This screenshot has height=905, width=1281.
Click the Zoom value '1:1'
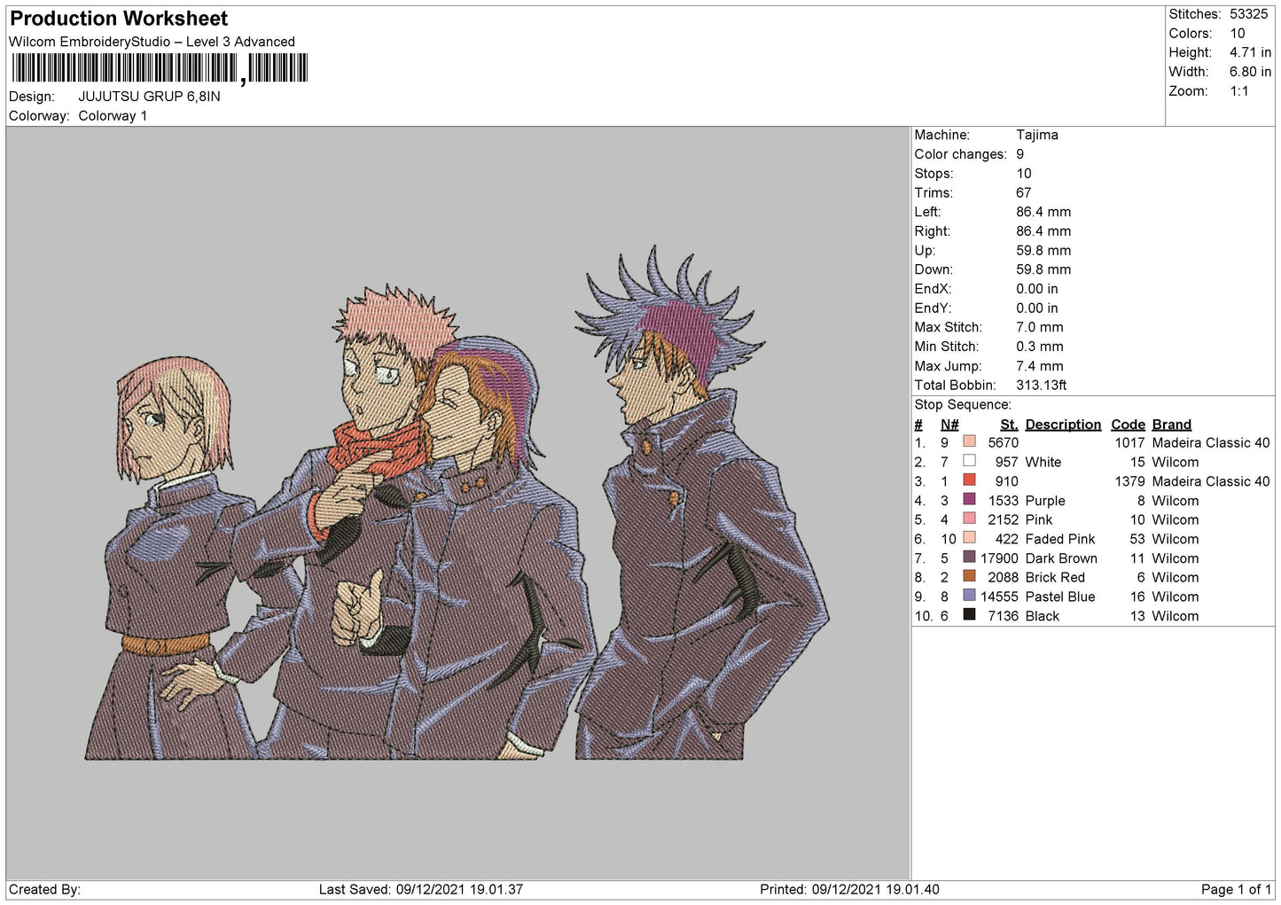(x=1239, y=91)
